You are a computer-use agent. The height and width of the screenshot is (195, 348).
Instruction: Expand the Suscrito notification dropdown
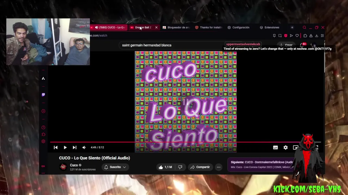[x=115, y=167]
